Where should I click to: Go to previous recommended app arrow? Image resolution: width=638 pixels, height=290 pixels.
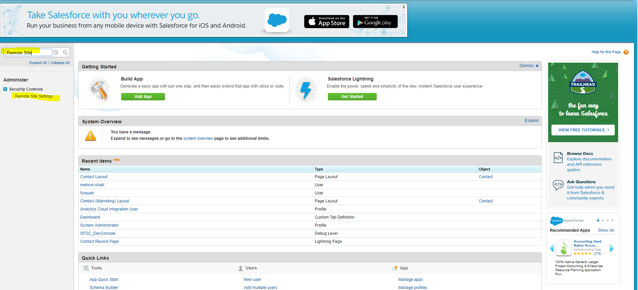tap(552, 249)
